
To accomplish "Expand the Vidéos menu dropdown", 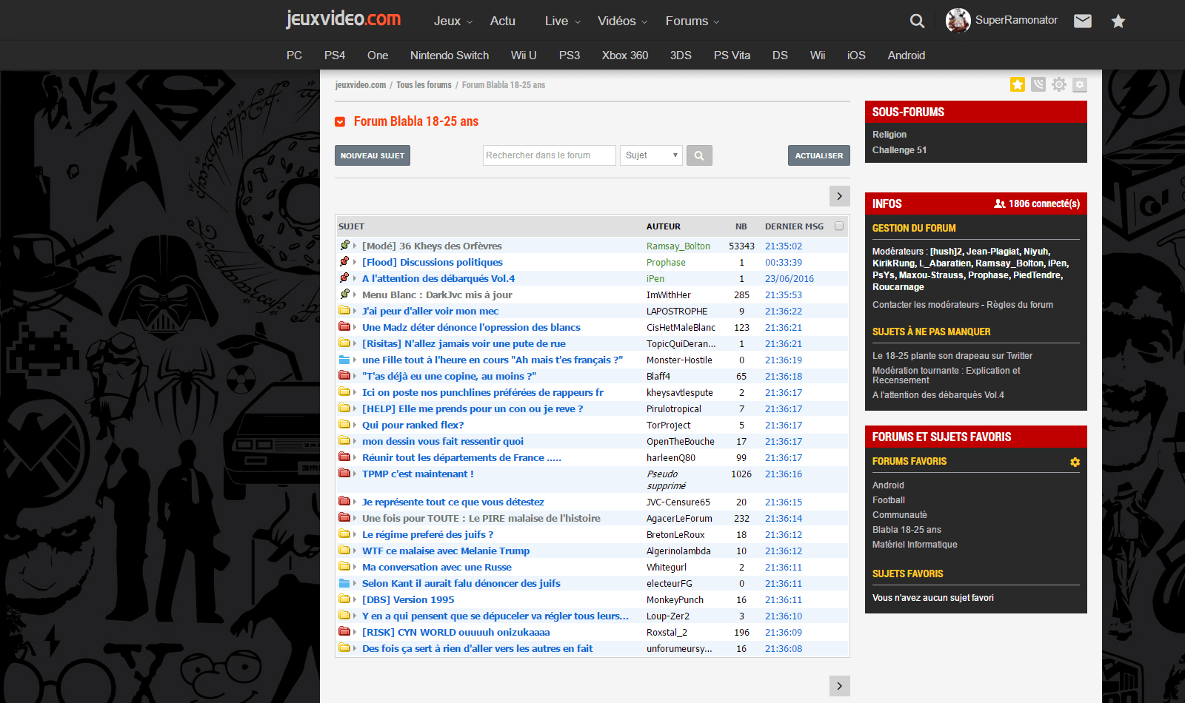I will click(623, 21).
